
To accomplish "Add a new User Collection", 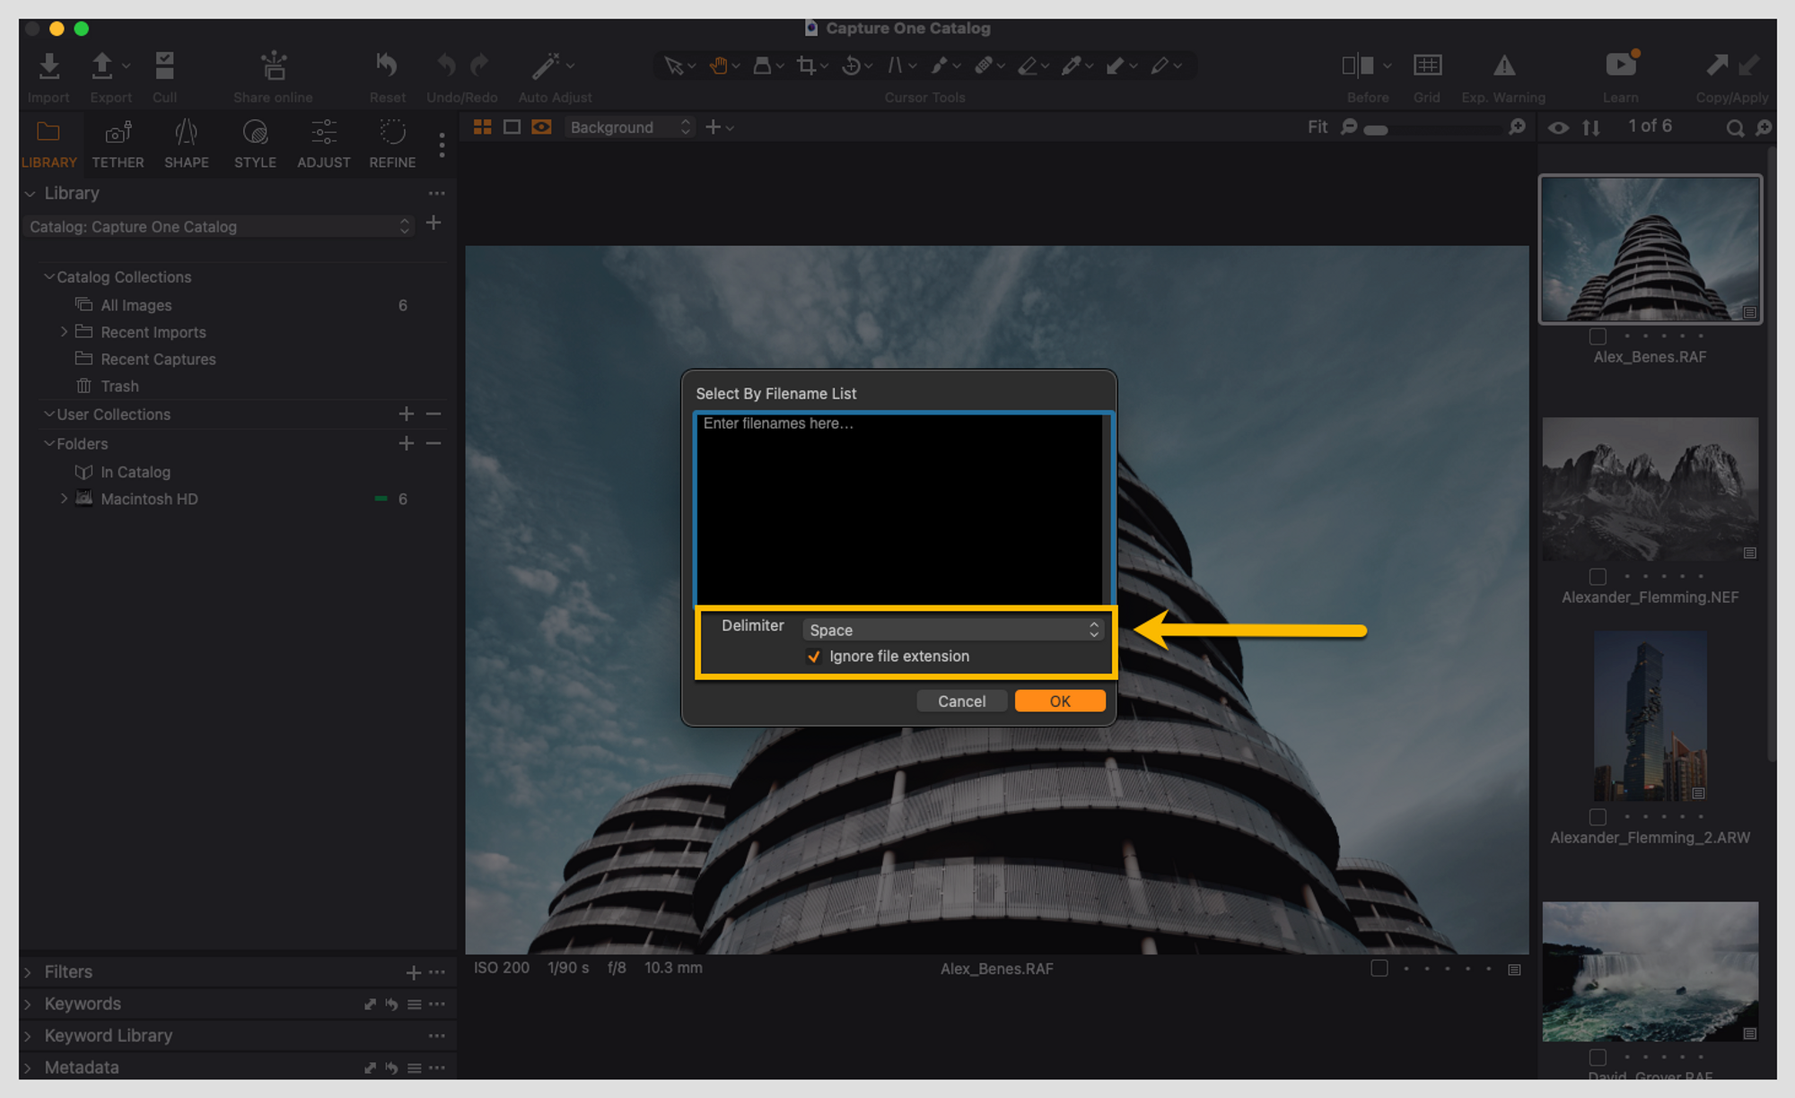I will click(x=407, y=414).
